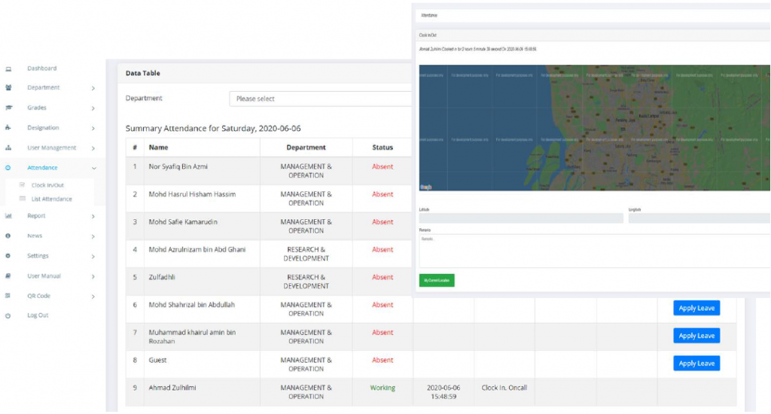771x414 pixels.
Task: Click the News info icon
Action: 8,236
